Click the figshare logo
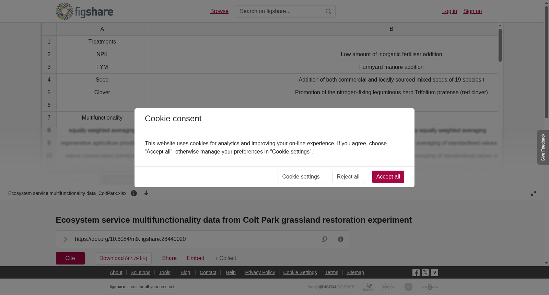549x295 pixels. (84, 11)
